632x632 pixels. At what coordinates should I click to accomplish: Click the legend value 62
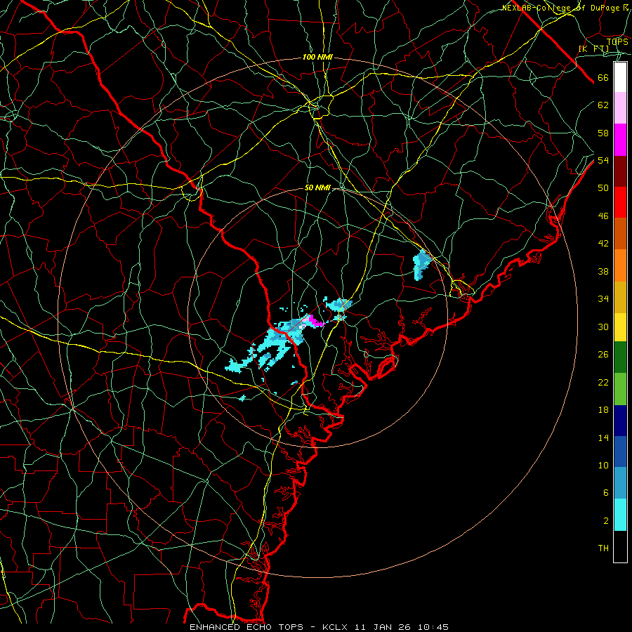point(603,105)
